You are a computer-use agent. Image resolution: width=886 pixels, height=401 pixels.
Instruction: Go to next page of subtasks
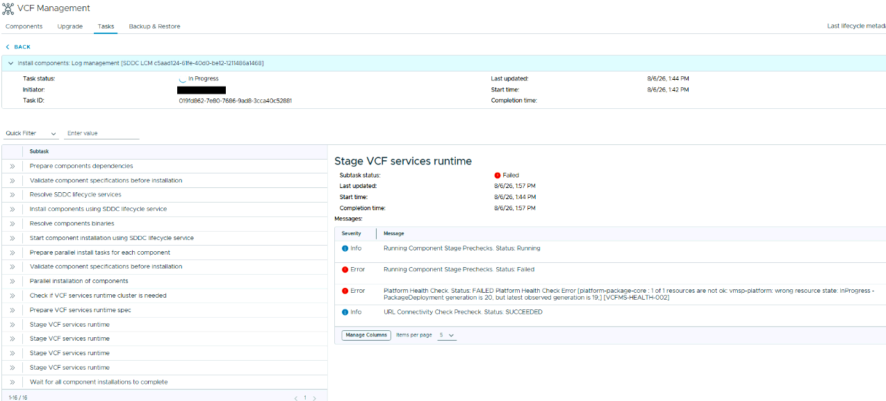click(314, 398)
